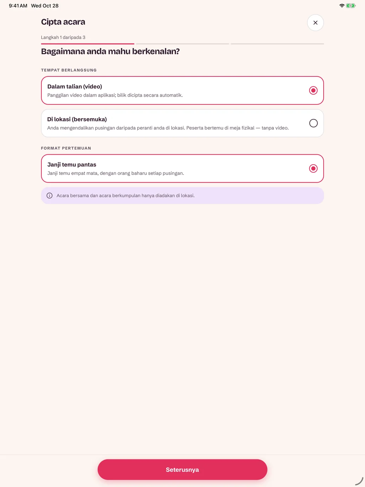Viewport: 365px width, 487px height.
Task: Select Janji temu pantas radio button
Action: (313, 168)
